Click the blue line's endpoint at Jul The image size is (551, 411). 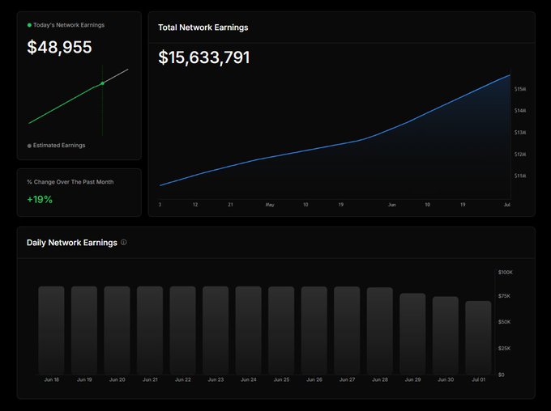point(510,75)
